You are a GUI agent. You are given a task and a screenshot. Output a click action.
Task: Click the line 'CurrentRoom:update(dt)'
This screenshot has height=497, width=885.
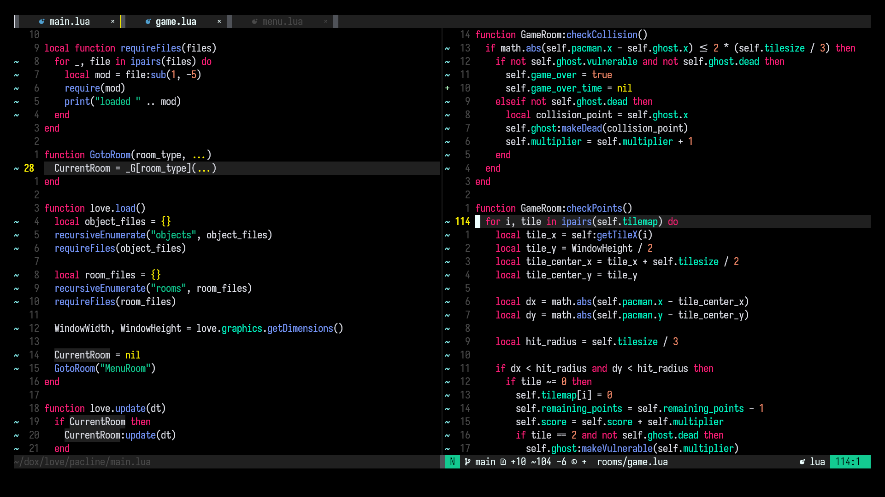tap(120, 435)
